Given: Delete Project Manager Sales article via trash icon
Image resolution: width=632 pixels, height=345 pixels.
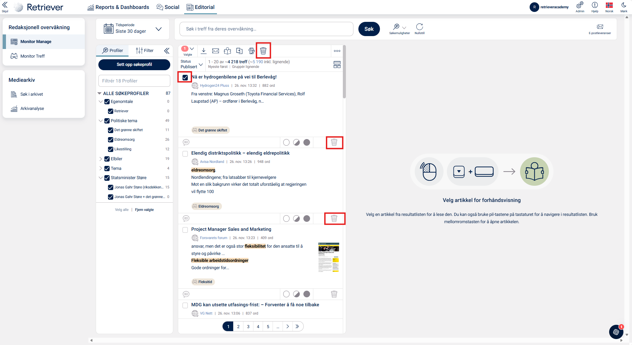Looking at the screenshot, I should point(334,294).
